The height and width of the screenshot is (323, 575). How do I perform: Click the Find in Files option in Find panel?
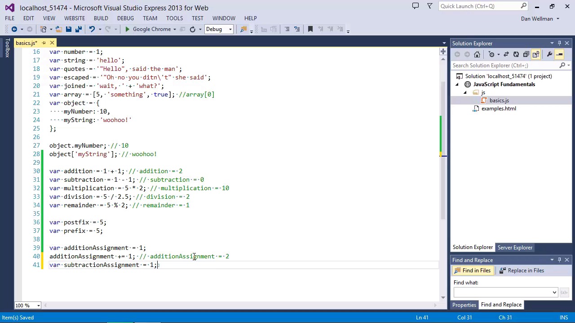coord(473,271)
